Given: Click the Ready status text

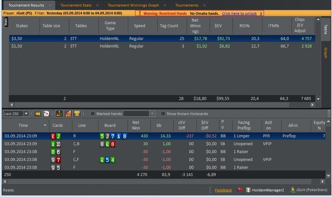Looking at the screenshot, I should 9,190.
